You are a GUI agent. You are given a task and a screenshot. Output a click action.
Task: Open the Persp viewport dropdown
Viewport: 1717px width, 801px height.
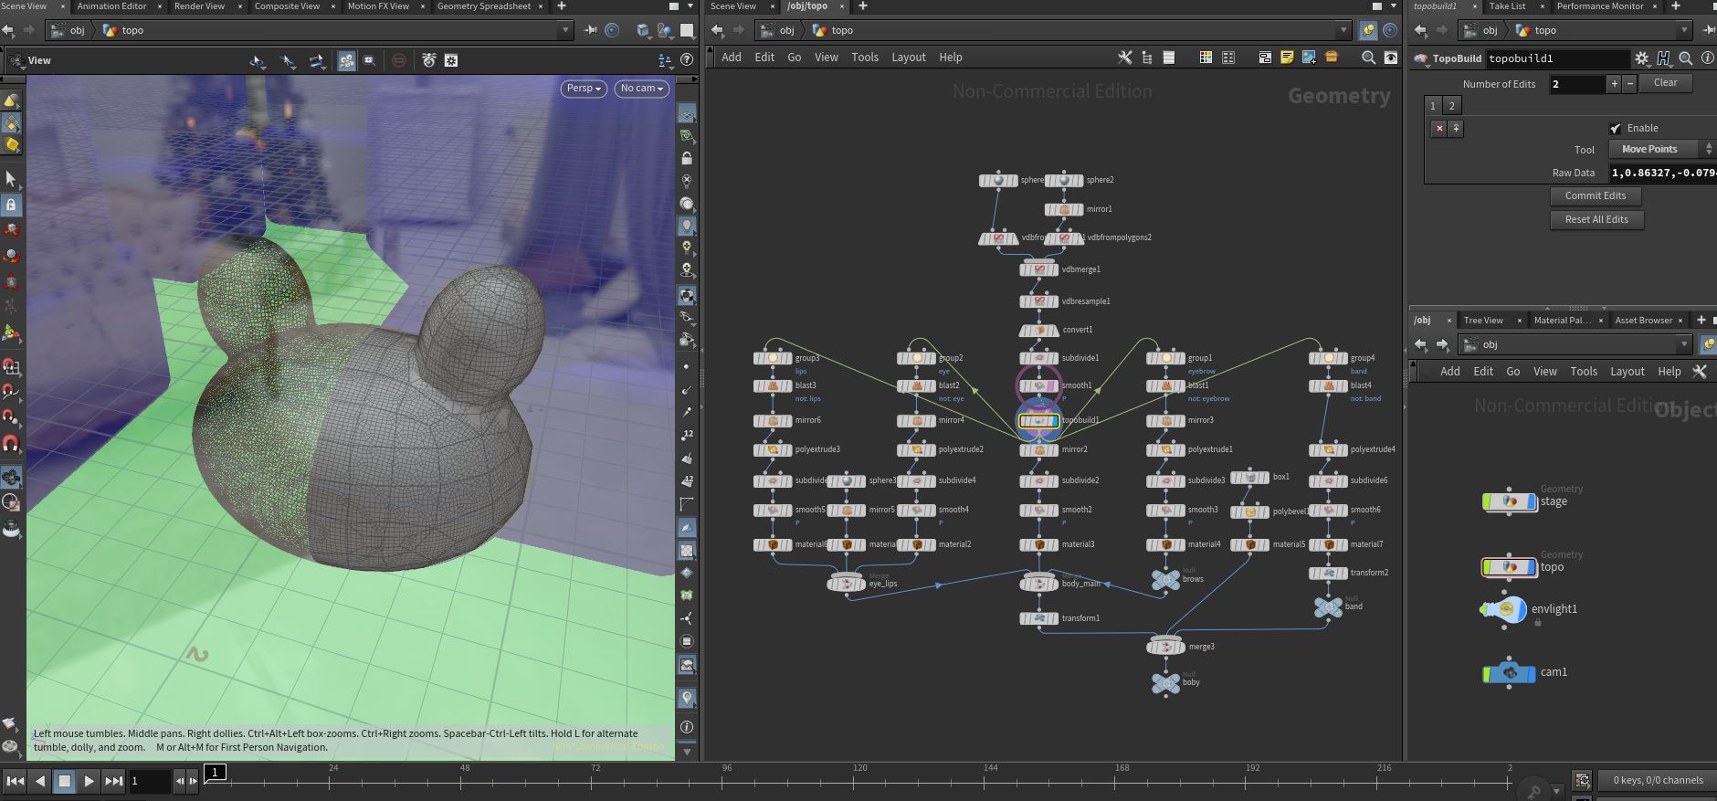[584, 89]
